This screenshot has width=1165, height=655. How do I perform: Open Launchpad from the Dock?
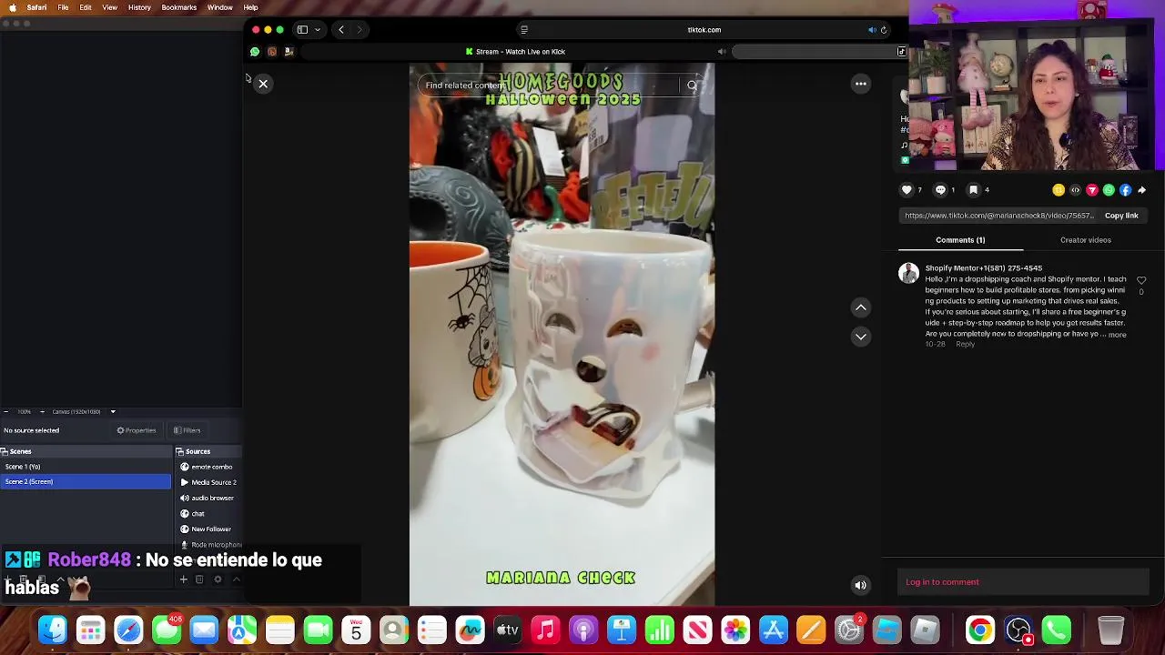click(90, 630)
